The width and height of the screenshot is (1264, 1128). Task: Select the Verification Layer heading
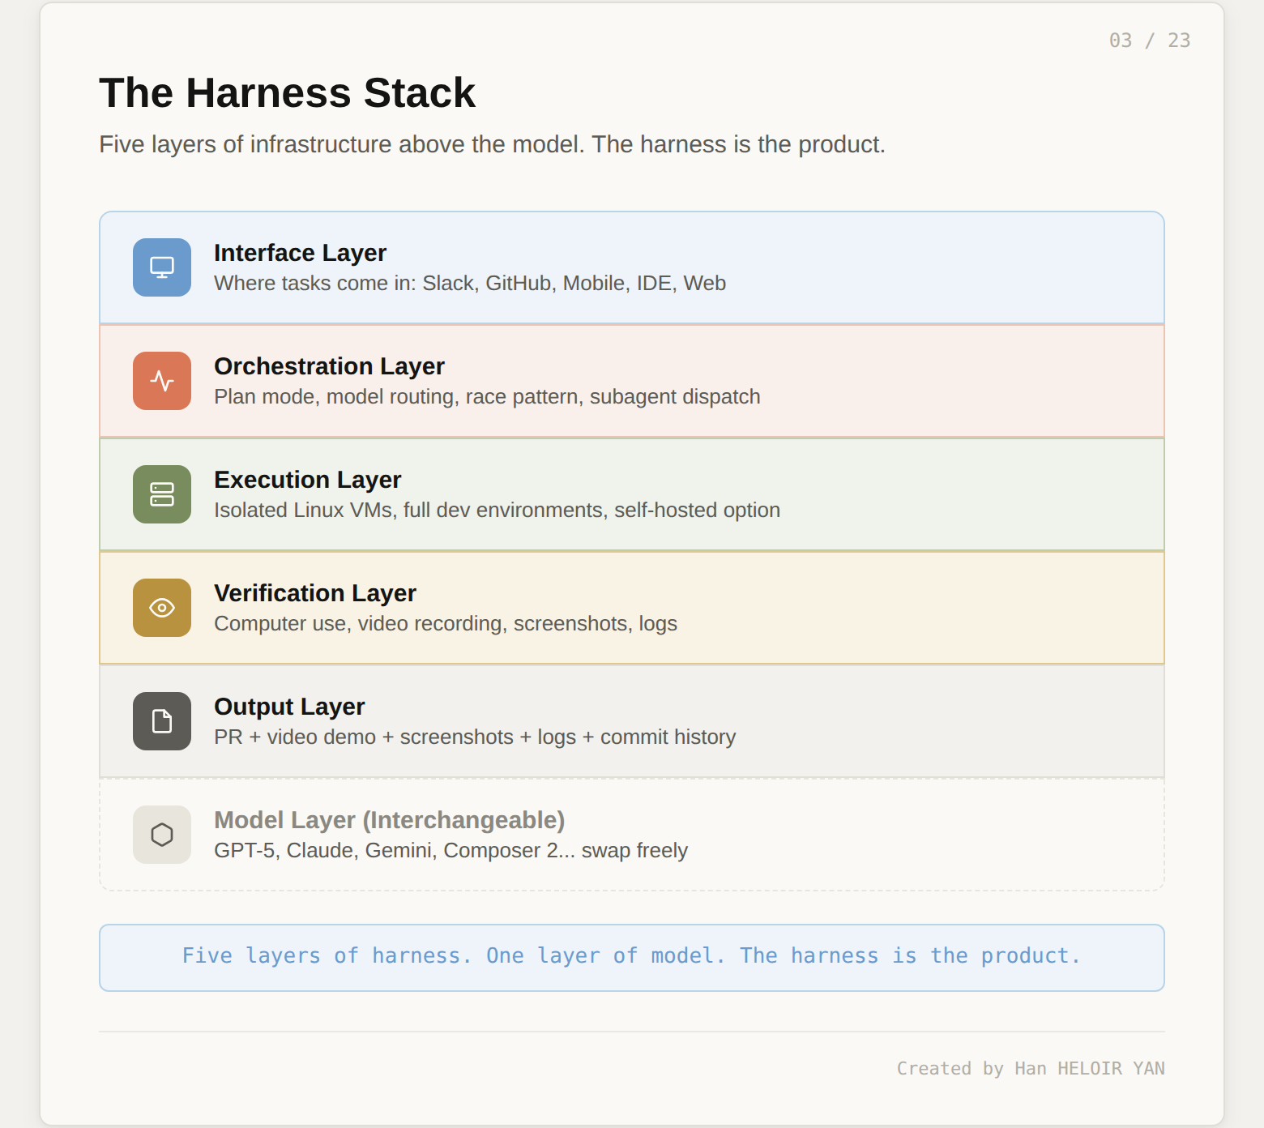(x=315, y=593)
